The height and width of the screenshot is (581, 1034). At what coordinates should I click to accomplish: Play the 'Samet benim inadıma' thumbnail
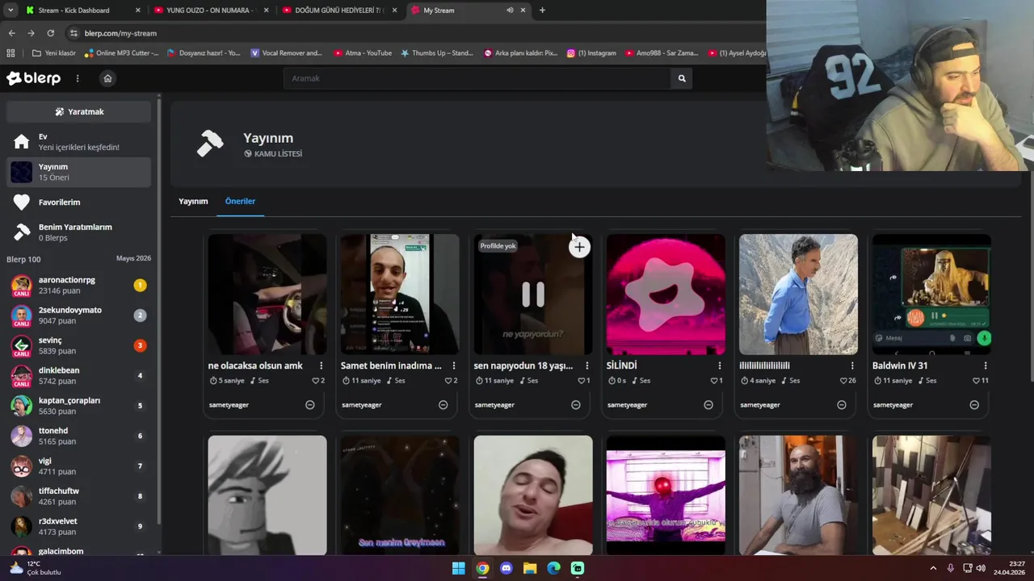tap(400, 295)
